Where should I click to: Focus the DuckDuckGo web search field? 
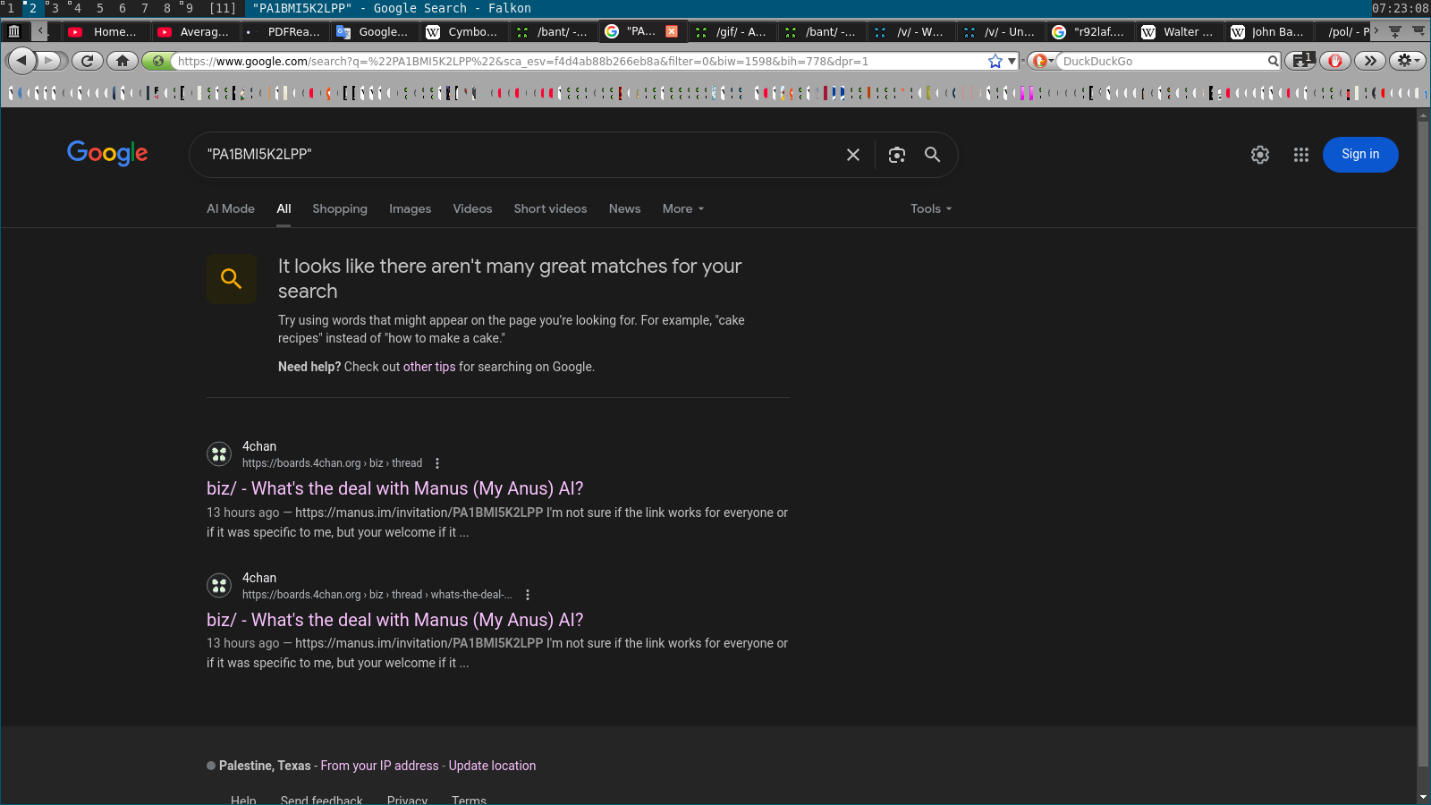pos(1162,61)
